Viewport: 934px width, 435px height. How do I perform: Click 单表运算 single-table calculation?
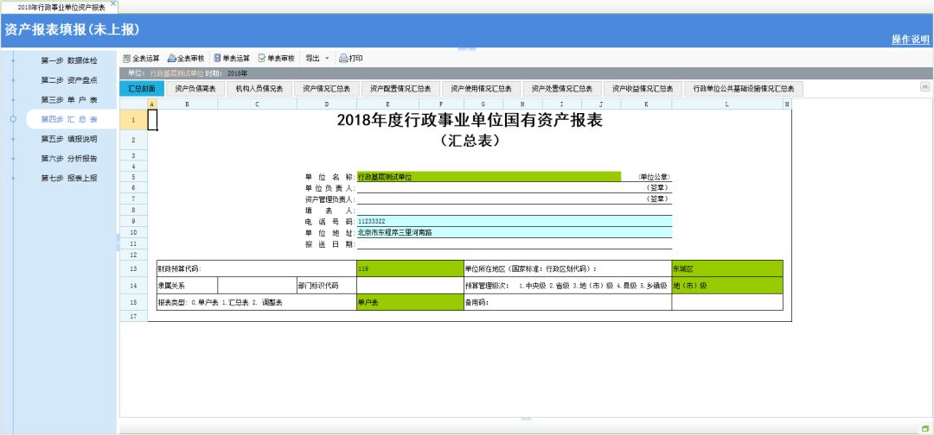pos(233,58)
